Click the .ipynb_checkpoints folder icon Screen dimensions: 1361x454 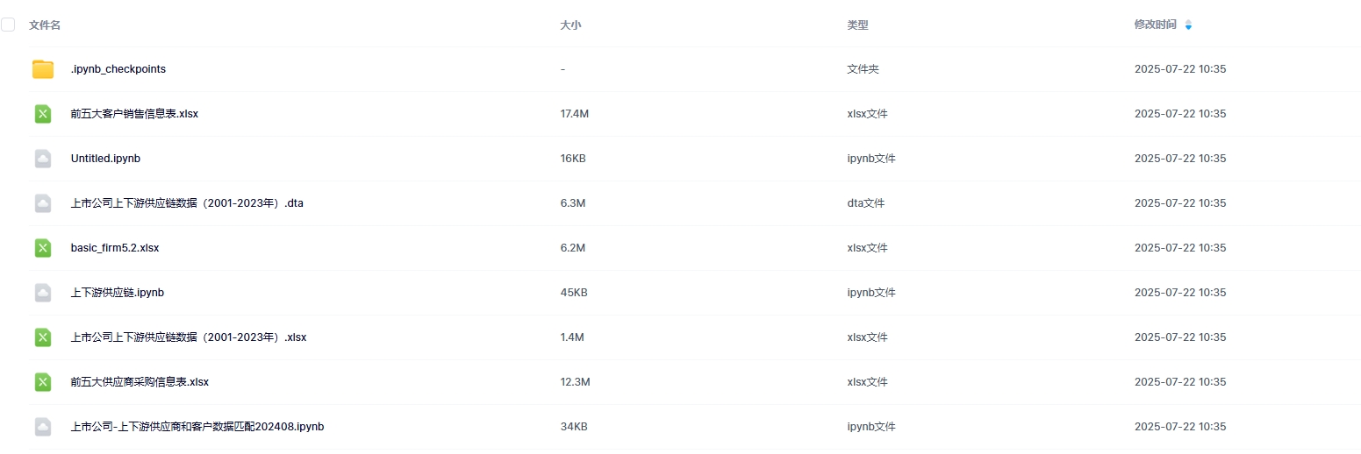pyautogui.click(x=43, y=69)
